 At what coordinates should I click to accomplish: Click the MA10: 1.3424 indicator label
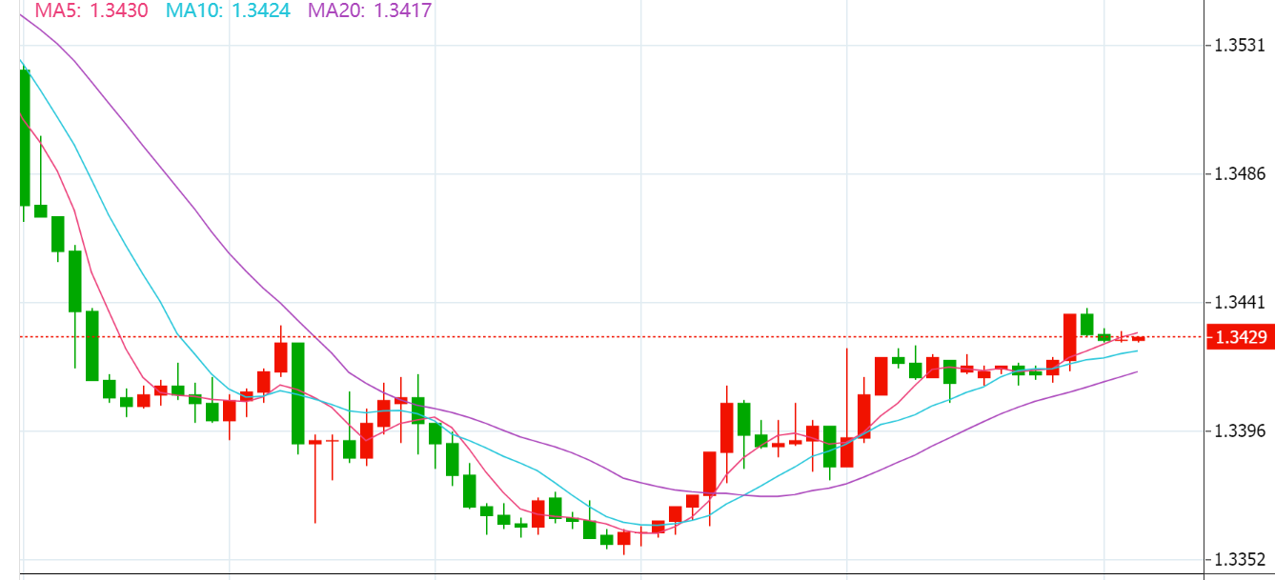point(228,11)
